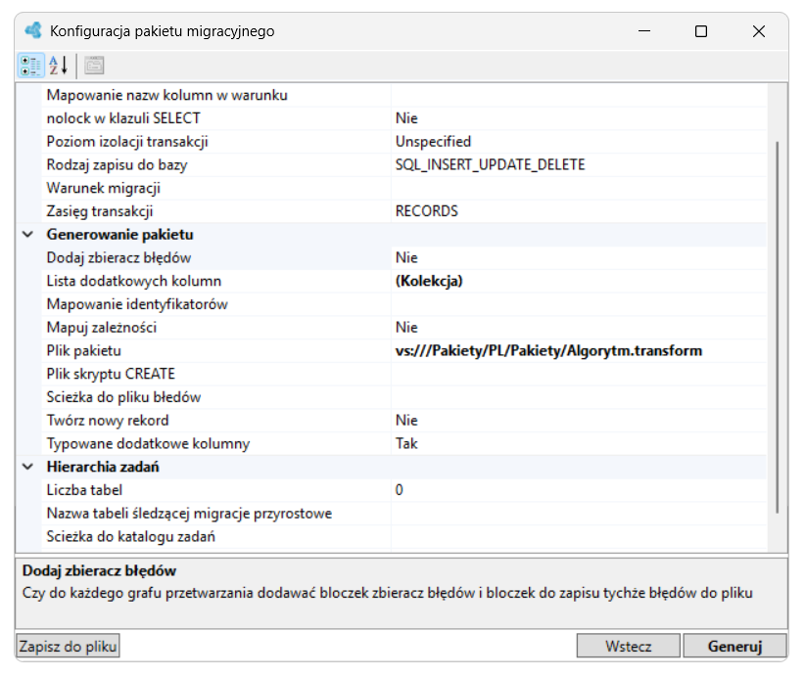The width and height of the screenshot is (805, 677).
Task: Toggle Twórz nowy rekord value Nie
Action: point(579,420)
